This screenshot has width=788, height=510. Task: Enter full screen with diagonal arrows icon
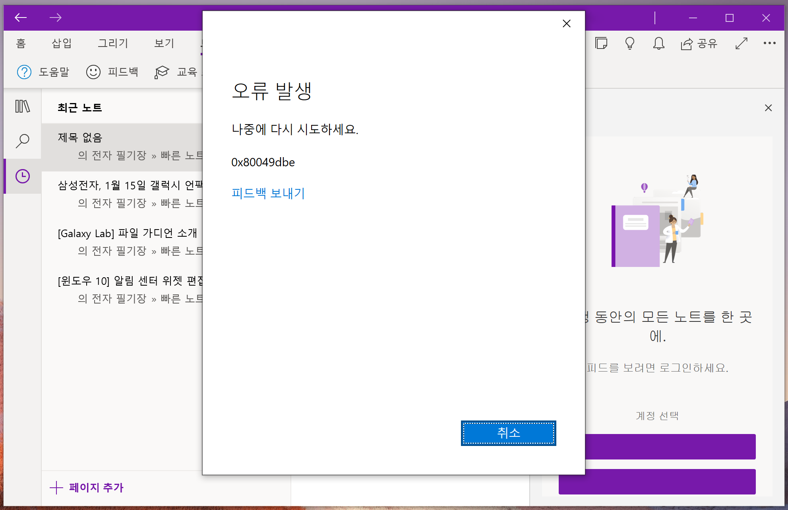(x=742, y=43)
